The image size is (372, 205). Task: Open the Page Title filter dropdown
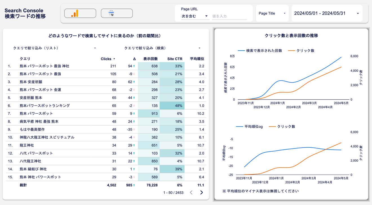272,13
